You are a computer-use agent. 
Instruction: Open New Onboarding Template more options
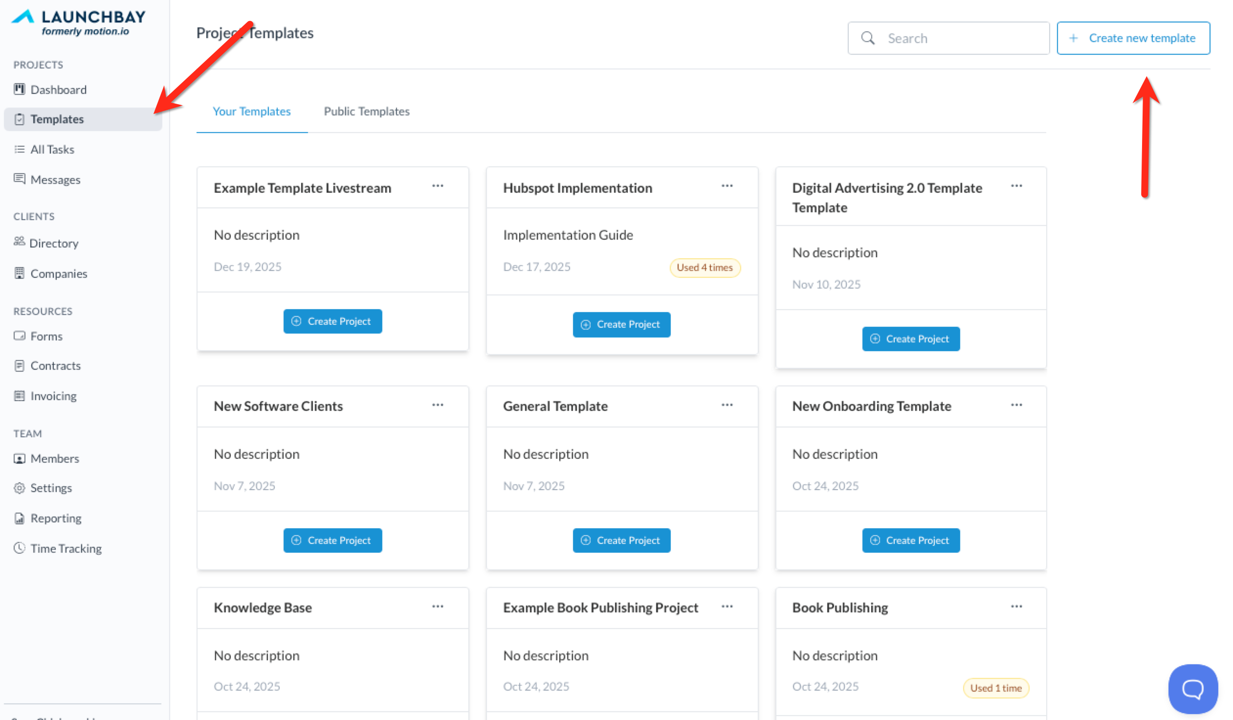pyautogui.click(x=1016, y=405)
